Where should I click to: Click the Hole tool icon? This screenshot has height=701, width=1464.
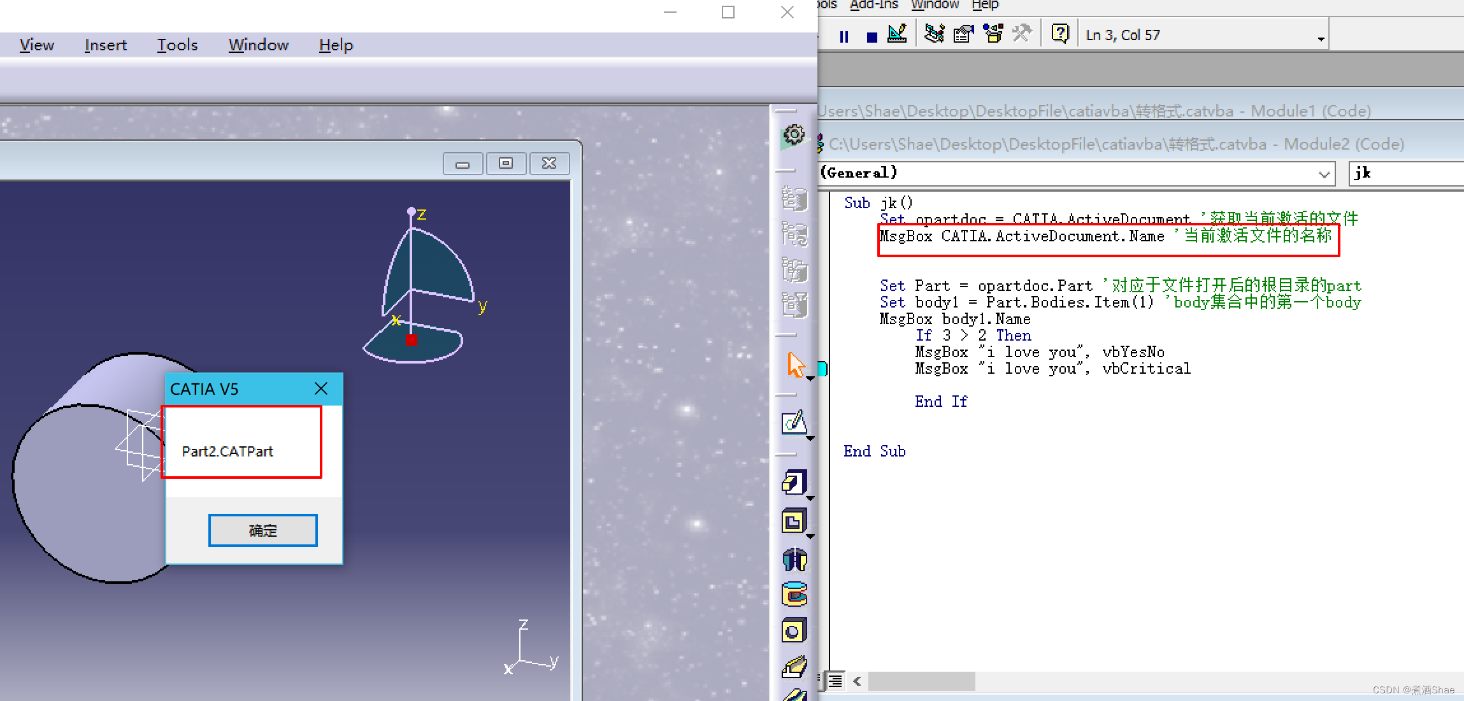click(794, 632)
